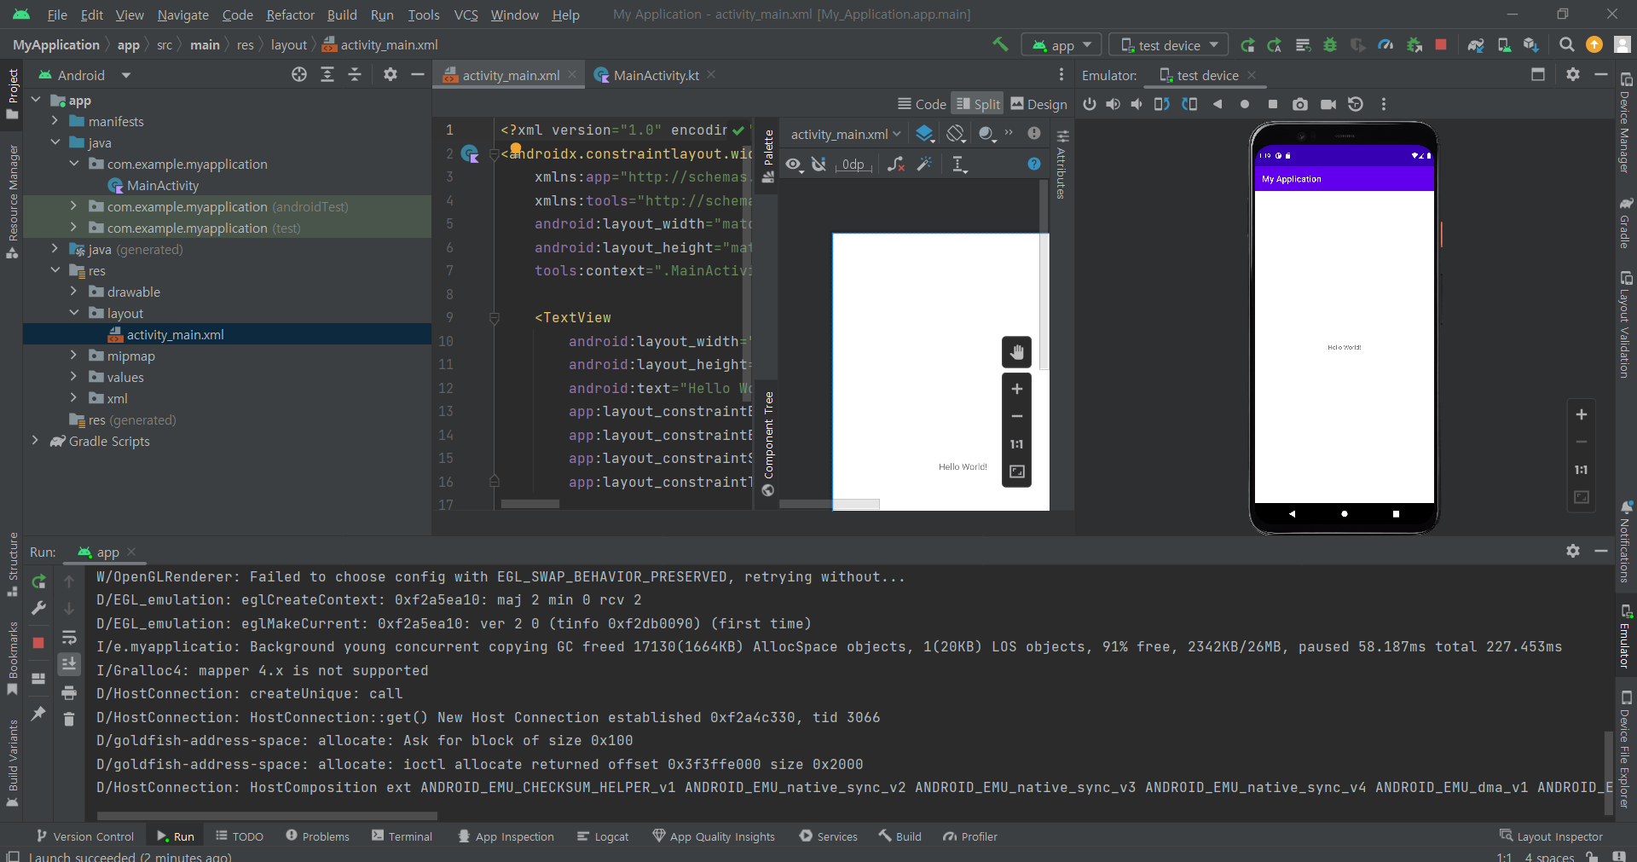Switch editor to Code view mode
Screen dimensions: 1637x862
(x=922, y=103)
